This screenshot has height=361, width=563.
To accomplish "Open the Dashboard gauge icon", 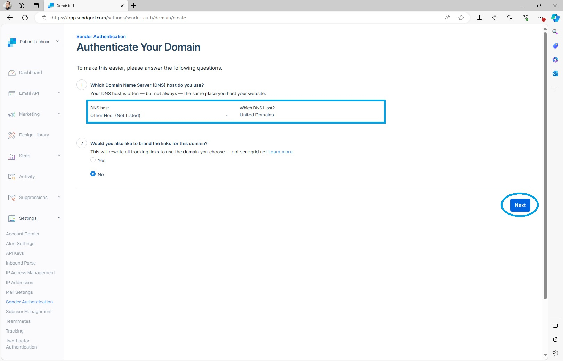I will click(12, 73).
